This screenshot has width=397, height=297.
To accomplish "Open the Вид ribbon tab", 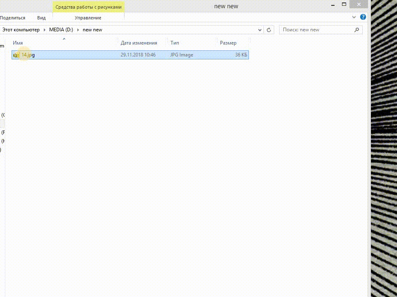I will [x=41, y=18].
